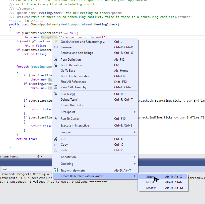Click the Copy icon

click(x=56, y=144)
